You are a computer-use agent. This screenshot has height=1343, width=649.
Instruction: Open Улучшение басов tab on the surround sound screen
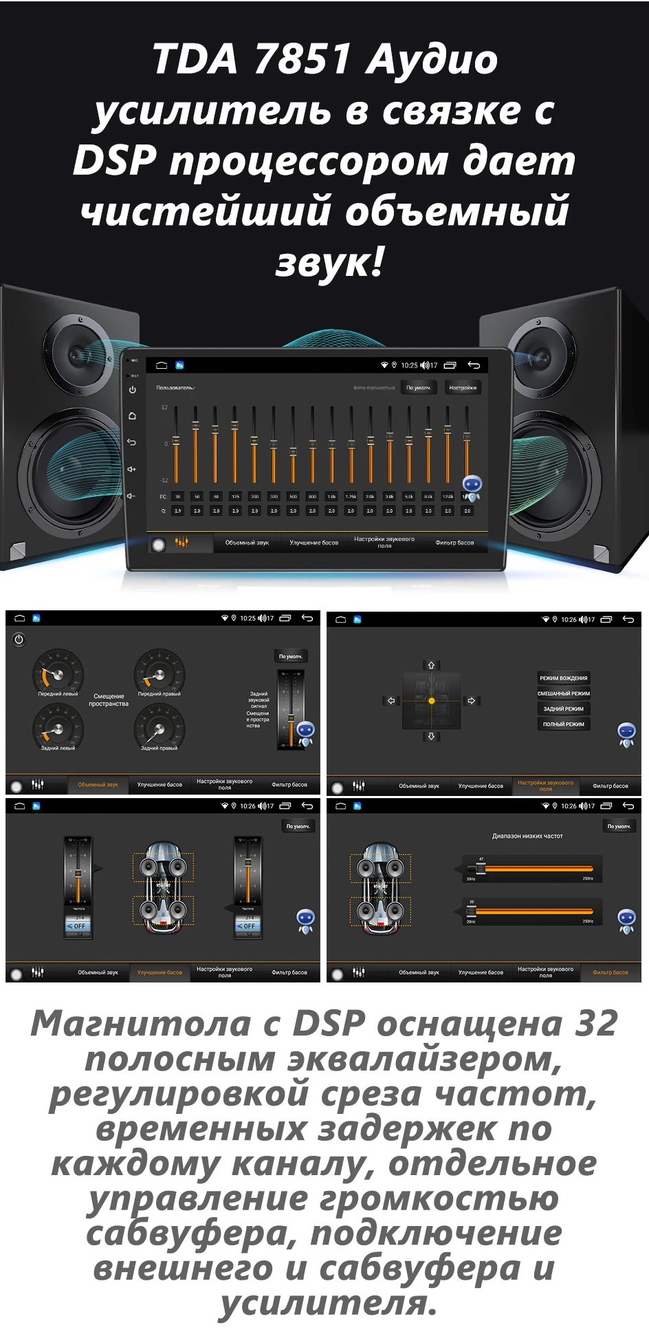click(159, 784)
